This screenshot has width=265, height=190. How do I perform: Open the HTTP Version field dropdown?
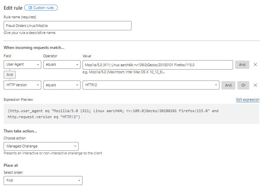coord(22,85)
